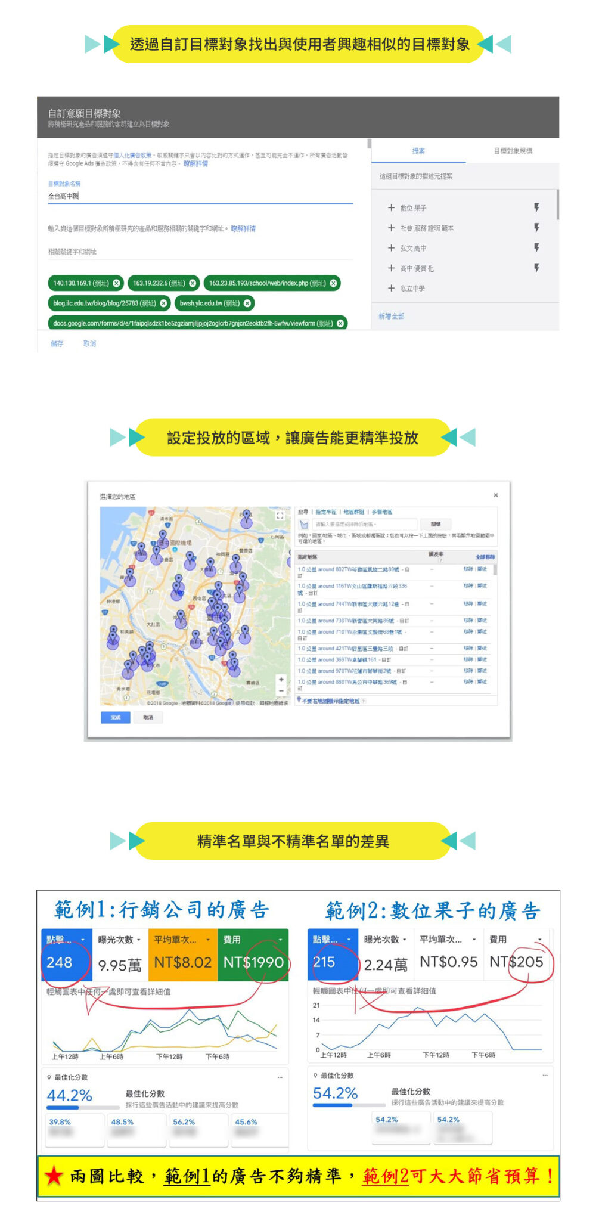
Task: Remove the 140.130.169.1 URL chip
Action: 116,283
